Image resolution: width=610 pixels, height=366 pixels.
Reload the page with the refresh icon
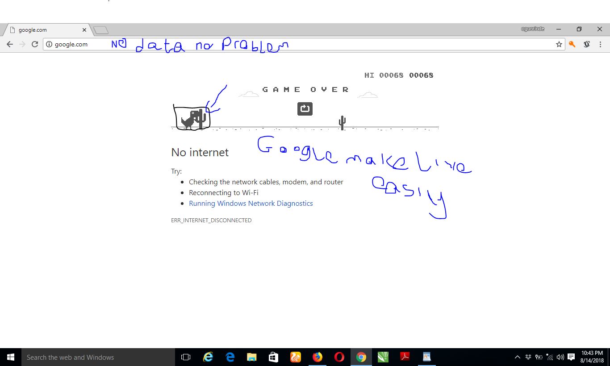[34, 44]
